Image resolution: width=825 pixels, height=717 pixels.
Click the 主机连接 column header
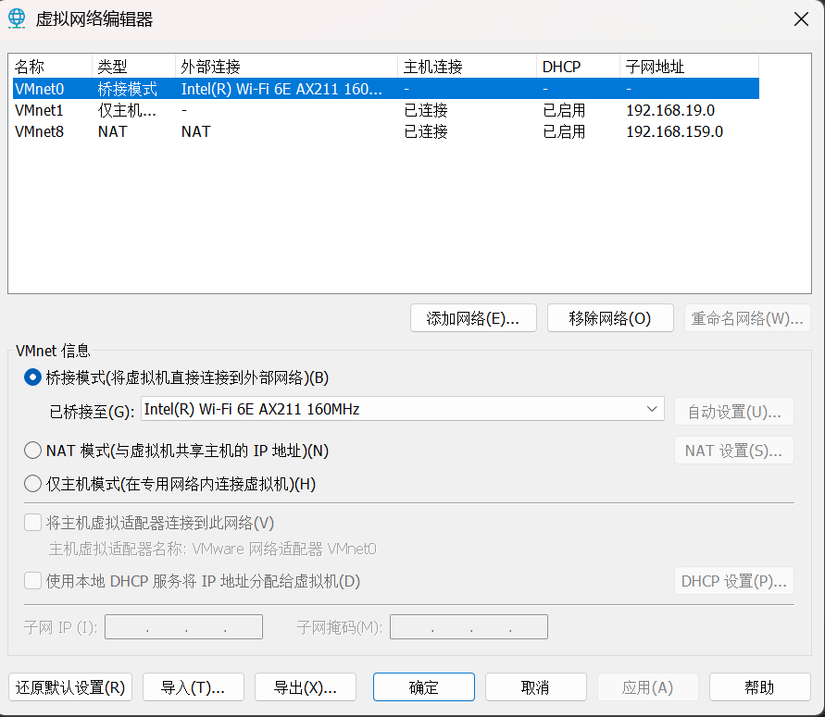tap(468, 67)
